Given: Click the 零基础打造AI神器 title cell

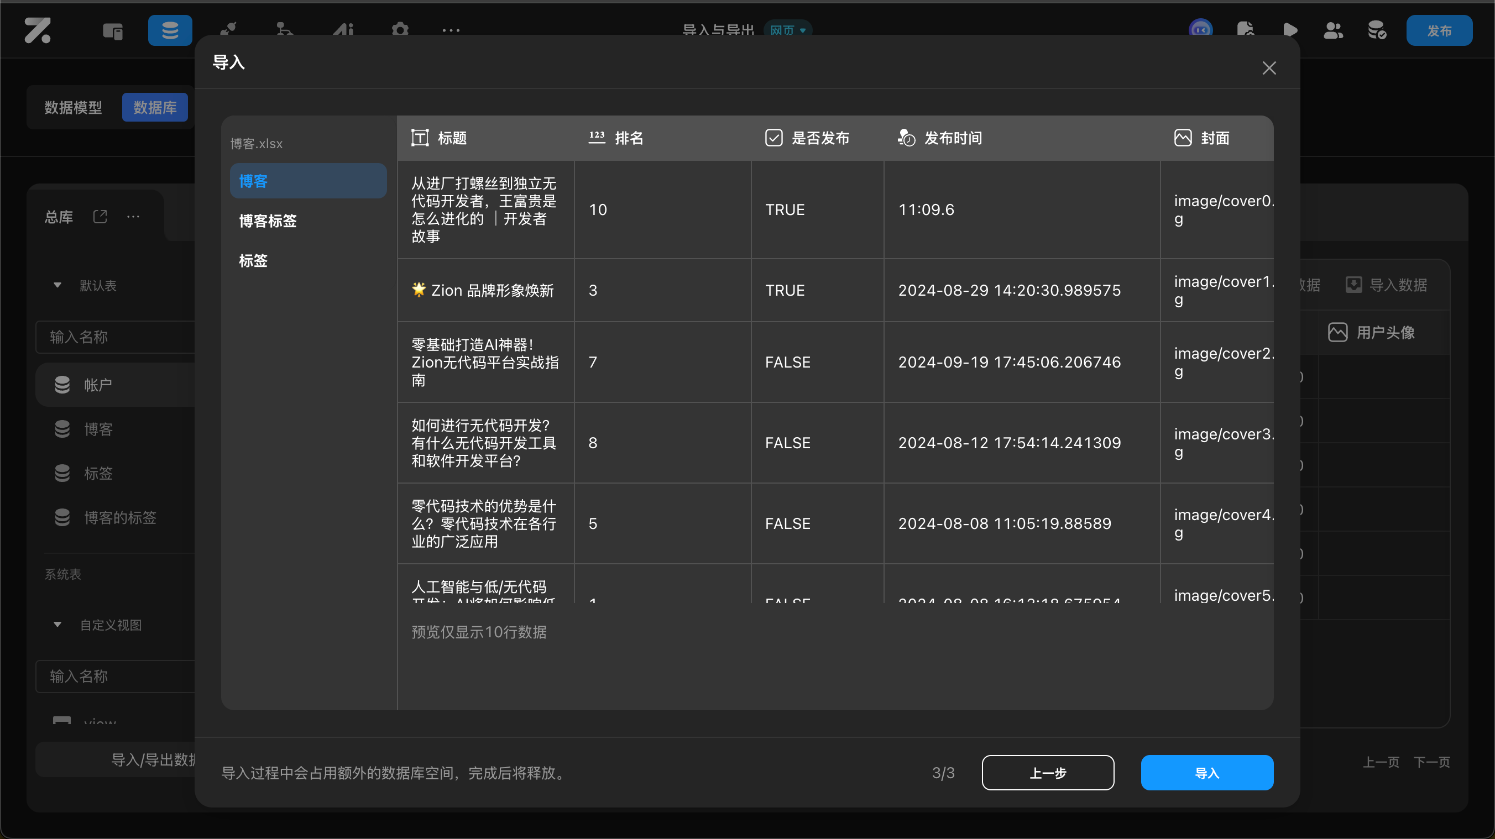Looking at the screenshot, I should (486, 362).
